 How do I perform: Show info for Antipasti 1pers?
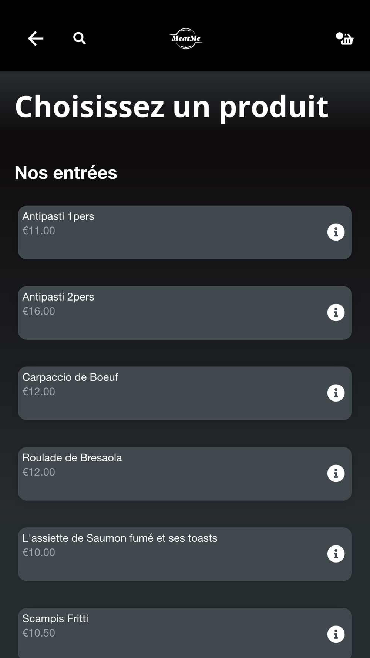click(x=336, y=232)
